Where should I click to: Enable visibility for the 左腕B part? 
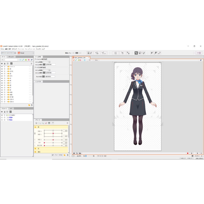(2, 99)
